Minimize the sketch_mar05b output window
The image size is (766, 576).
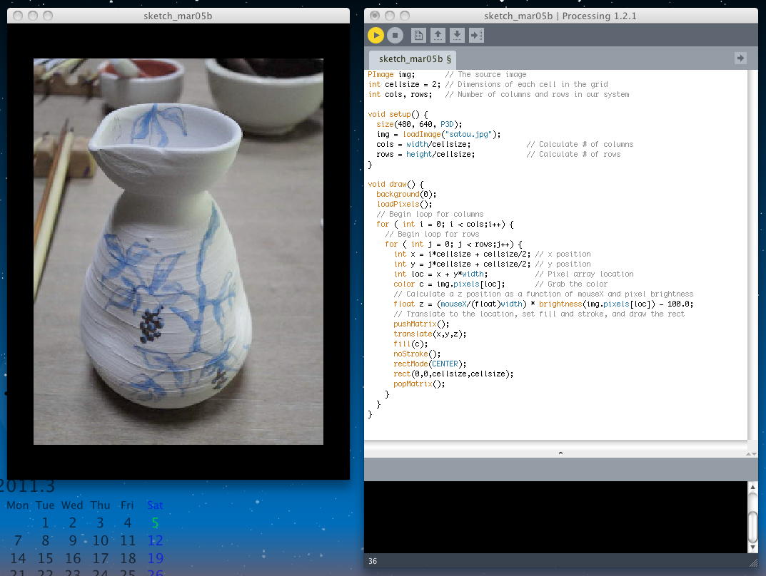pos(33,16)
